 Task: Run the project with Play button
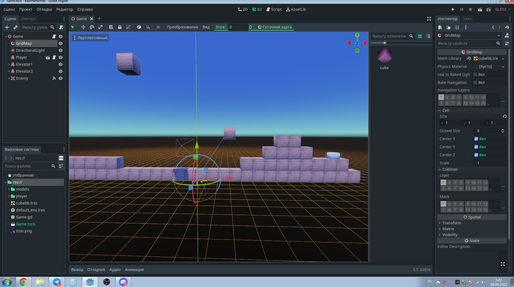[453, 10]
